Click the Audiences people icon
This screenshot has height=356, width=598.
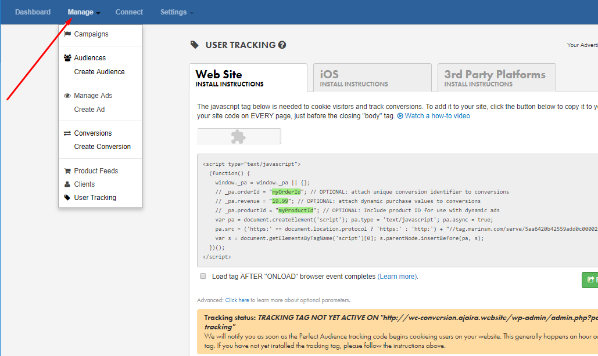coord(67,58)
